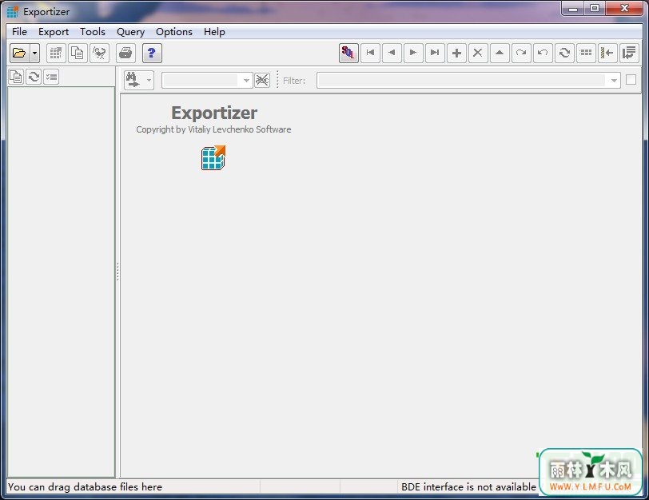Image resolution: width=649 pixels, height=500 pixels.
Task: Open the File menu
Action: click(19, 32)
